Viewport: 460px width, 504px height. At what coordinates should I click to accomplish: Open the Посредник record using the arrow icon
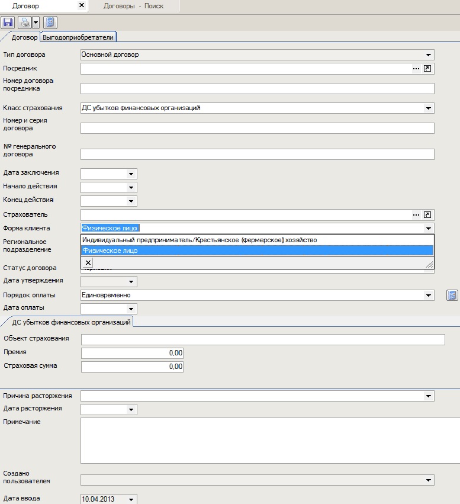tap(428, 69)
